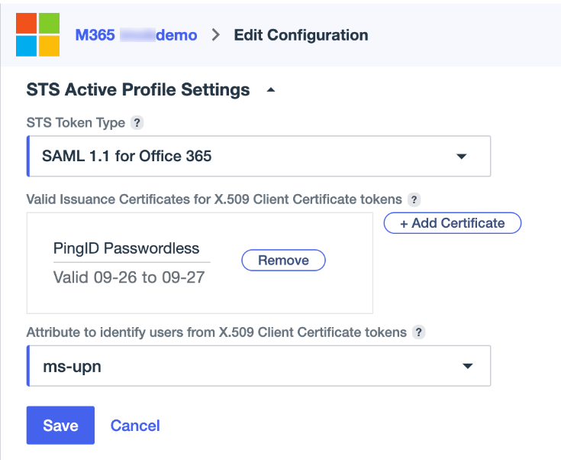This screenshot has height=460, width=561.
Task: Open the ms-upn attribute dropdown
Action: click(x=259, y=366)
